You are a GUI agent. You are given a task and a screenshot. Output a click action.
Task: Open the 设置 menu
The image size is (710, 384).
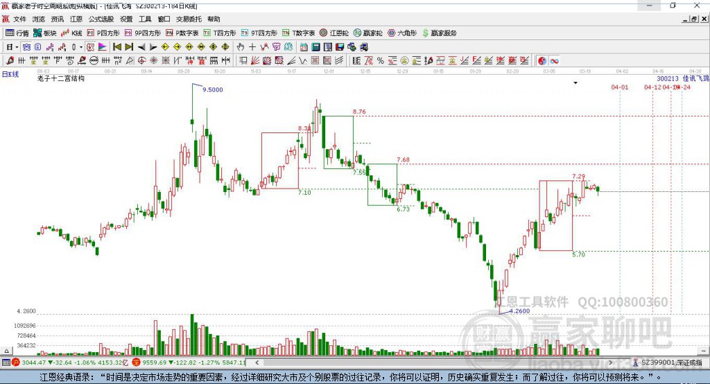126,19
